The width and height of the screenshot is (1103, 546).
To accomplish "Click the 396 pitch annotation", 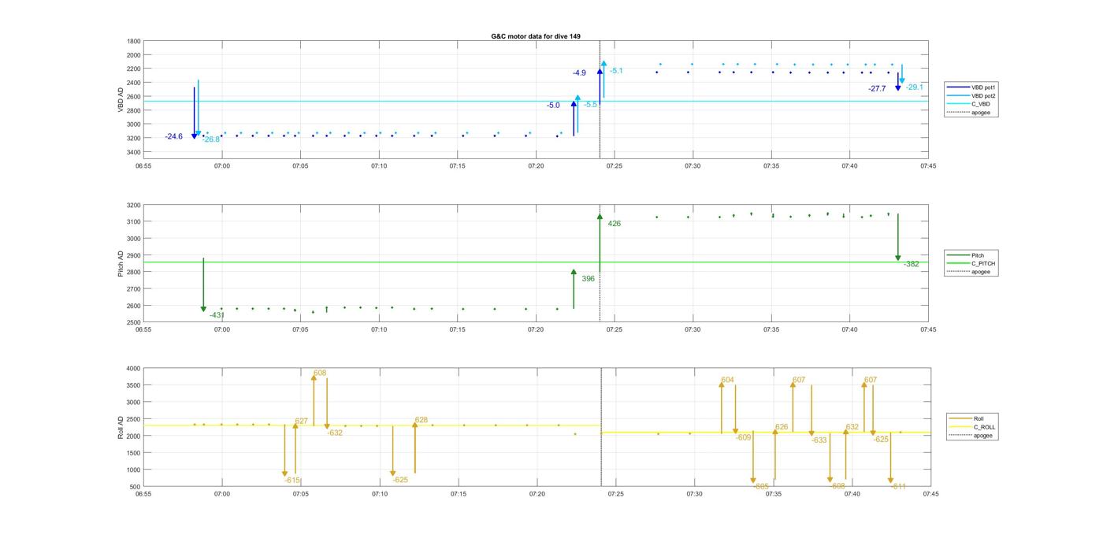I will coord(588,279).
